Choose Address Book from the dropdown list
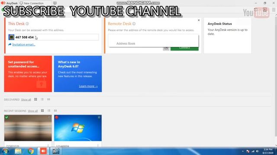 (x=126, y=43)
